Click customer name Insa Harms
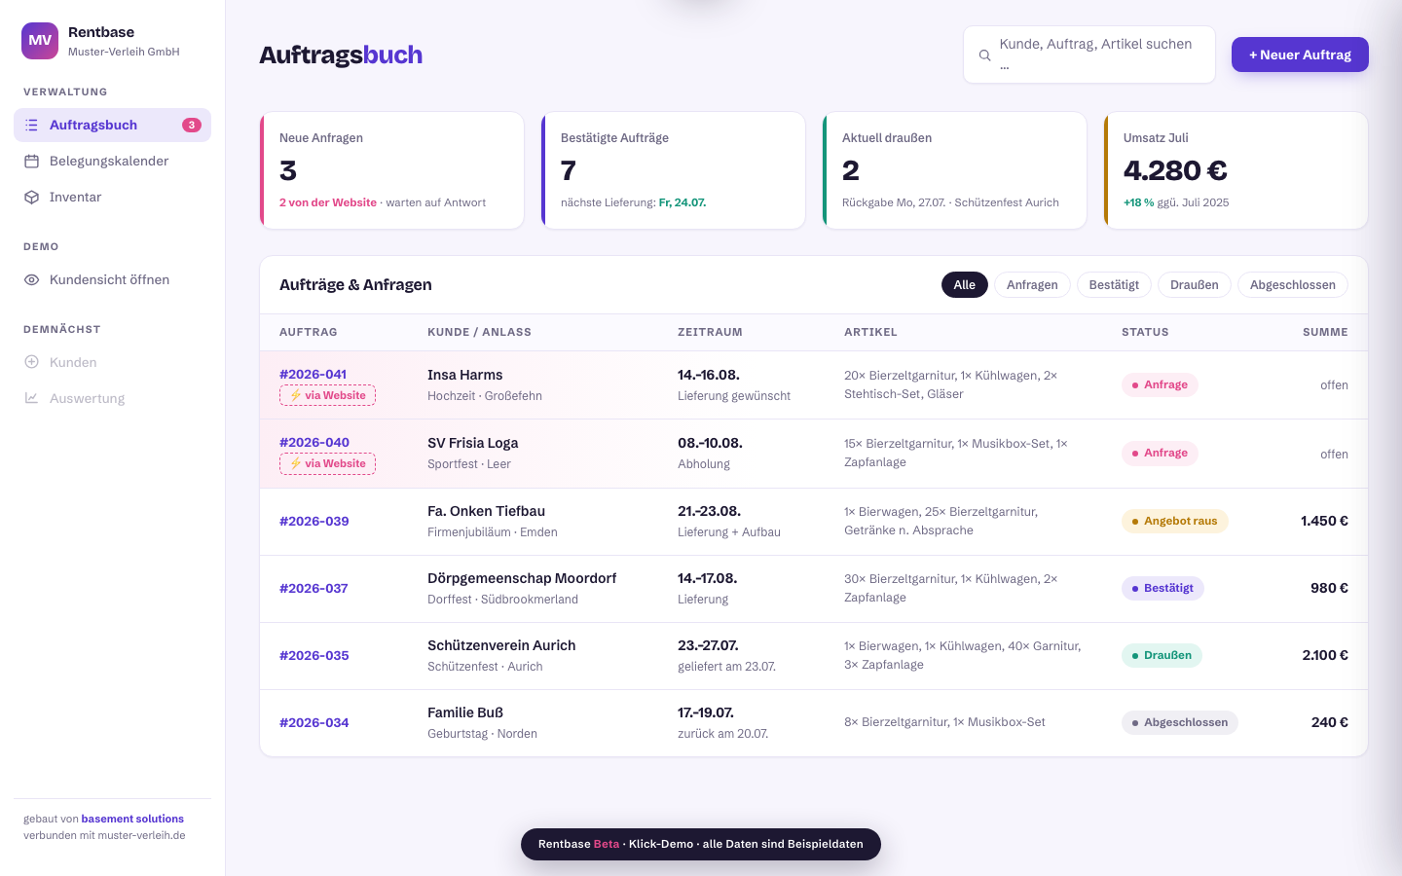1402x876 pixels. [465, 375]
